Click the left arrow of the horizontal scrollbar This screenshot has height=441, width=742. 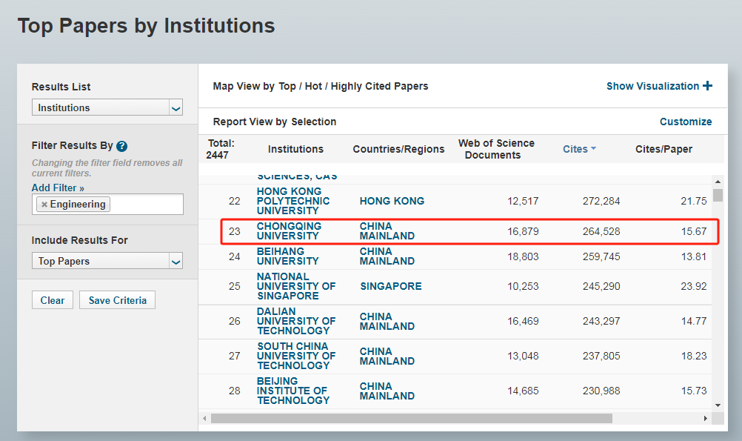point(203,418)
